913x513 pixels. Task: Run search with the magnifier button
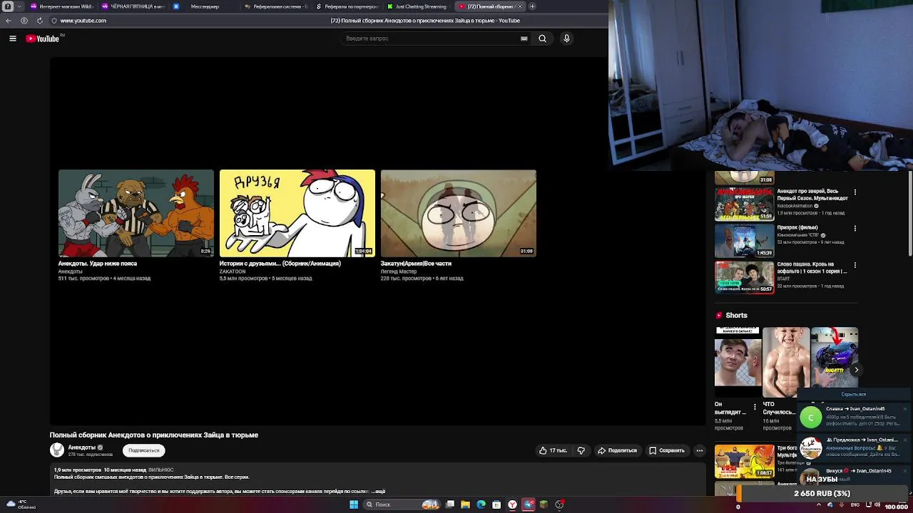pos(542,38)
